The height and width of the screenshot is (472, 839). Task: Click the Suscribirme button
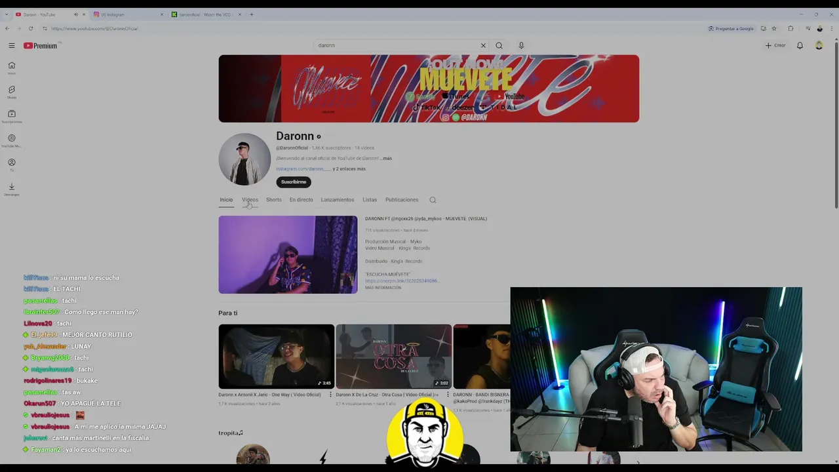(294, 182)
